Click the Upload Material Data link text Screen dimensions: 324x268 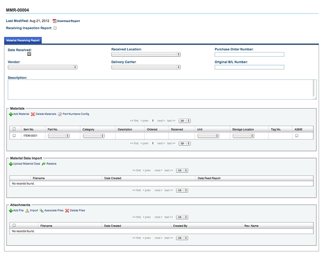26,164
